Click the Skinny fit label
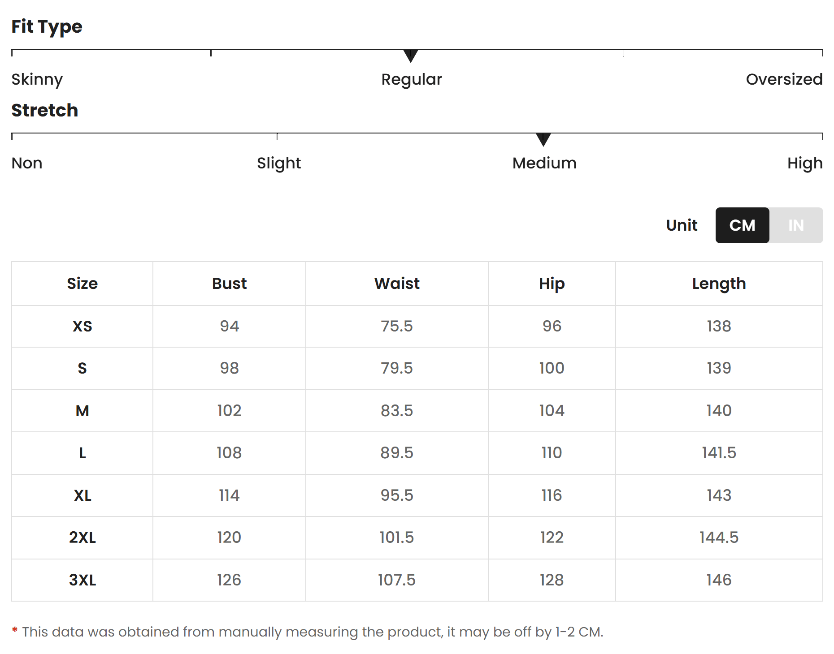 coord(37,80)
